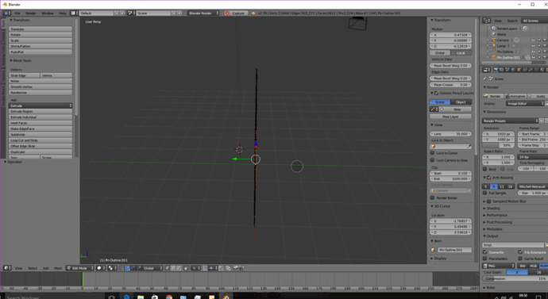Adjust the resolution percentage 50% slider

(x=499, y=145)
